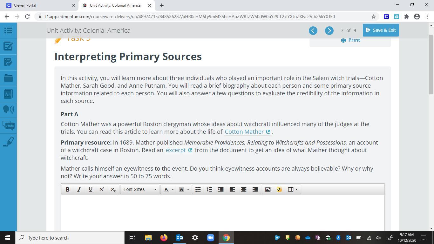Open the Cotton Mather article link

(248, 132)
